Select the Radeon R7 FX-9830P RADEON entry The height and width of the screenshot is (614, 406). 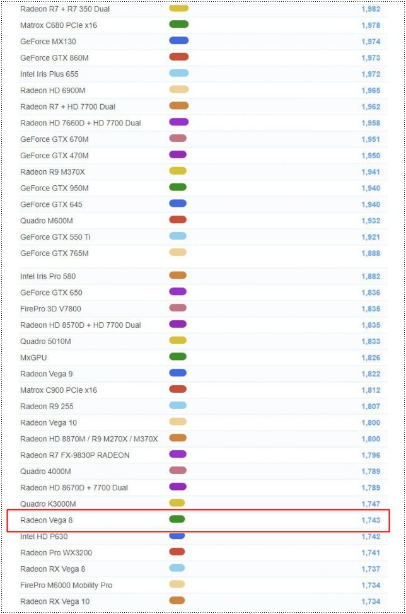pos(75,455)
